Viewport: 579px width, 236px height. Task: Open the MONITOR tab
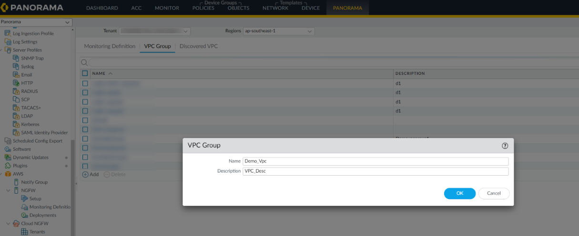point(167,8)
